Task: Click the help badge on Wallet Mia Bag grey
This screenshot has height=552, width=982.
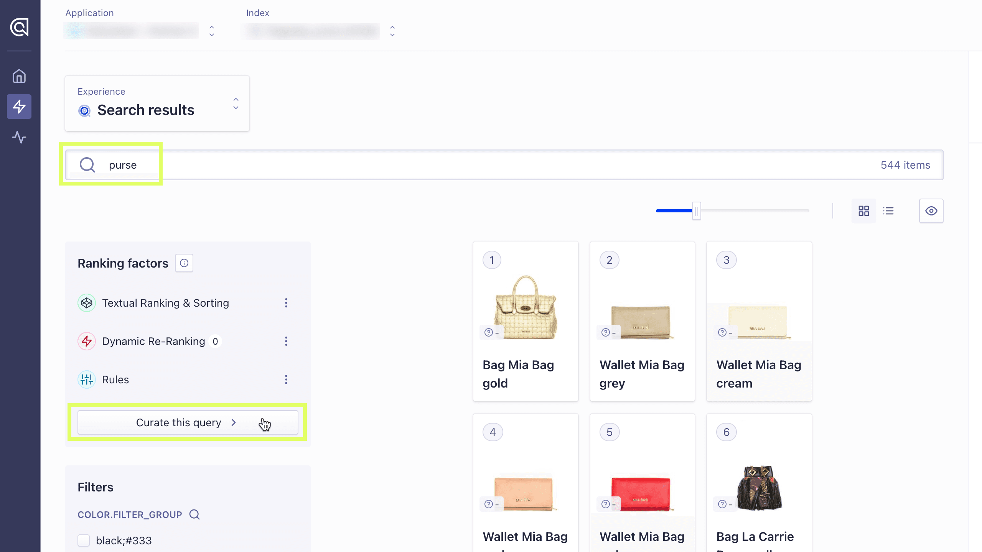Action: pos(608,332)
